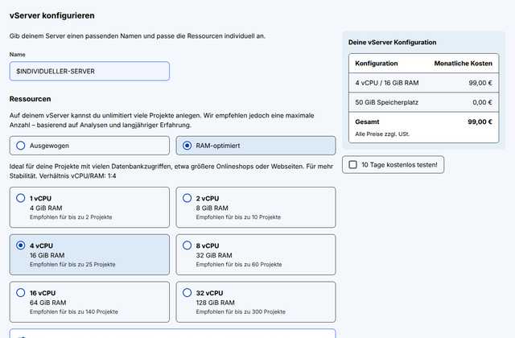The image size is (515, 338).
Task: Click the Name field label
Action: tap(18, 55)
